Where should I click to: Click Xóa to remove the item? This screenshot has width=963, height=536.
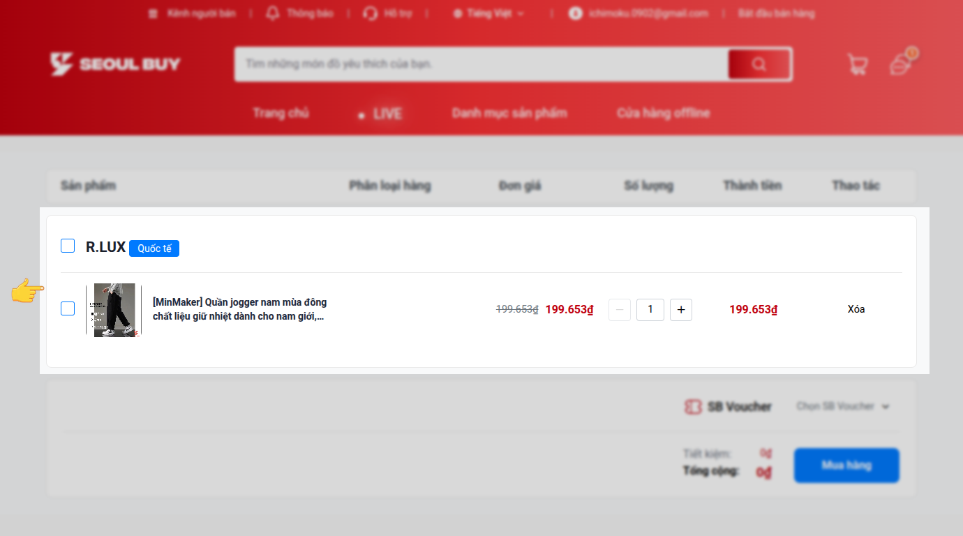(856, 309)
